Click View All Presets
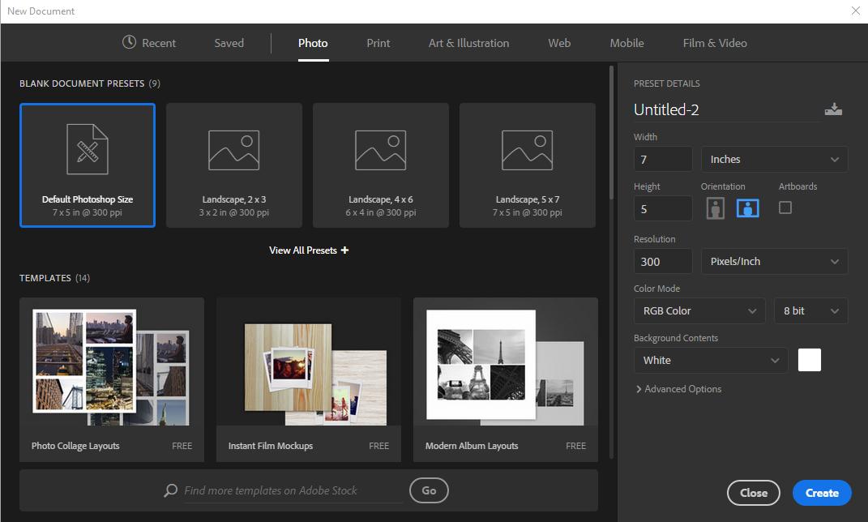This screenshot has width=868, height=522. pyautogui.click(x=308, y=250)
